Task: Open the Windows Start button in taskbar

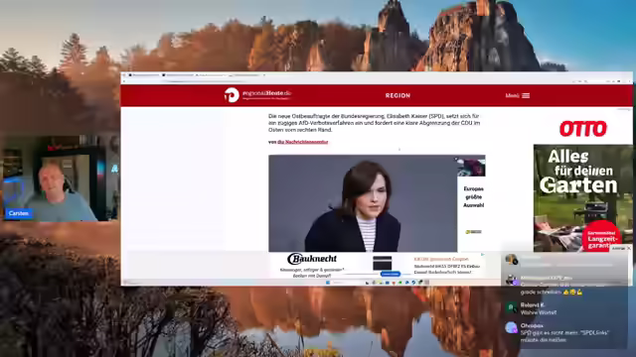Action: coord(328,283)
